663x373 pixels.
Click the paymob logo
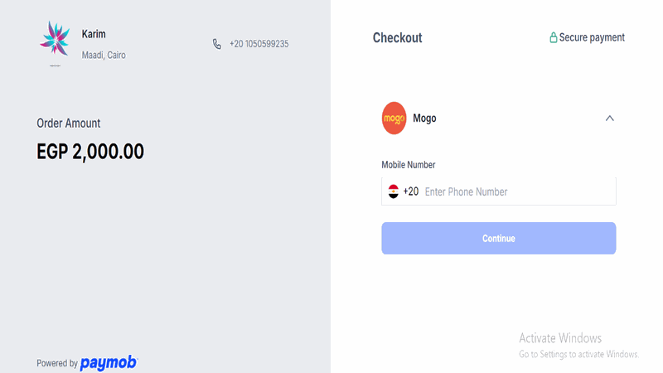click(x=109, y=363)
